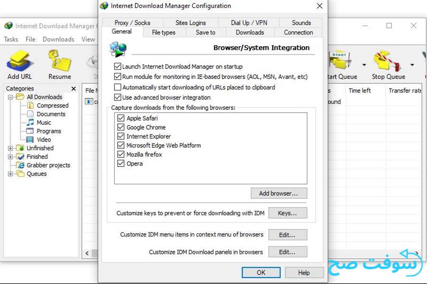Image resolution: width=427 pixels, height=284 pixels.
Task: Click the Add URL toolbar icon
Action: point(20,60)
